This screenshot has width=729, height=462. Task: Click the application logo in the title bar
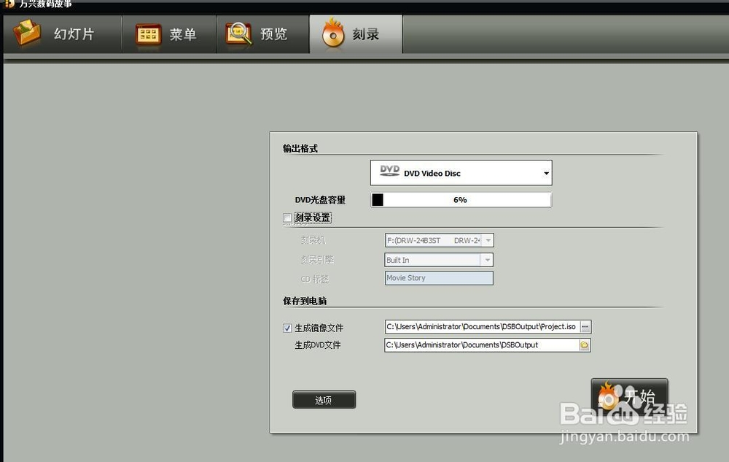7,4
